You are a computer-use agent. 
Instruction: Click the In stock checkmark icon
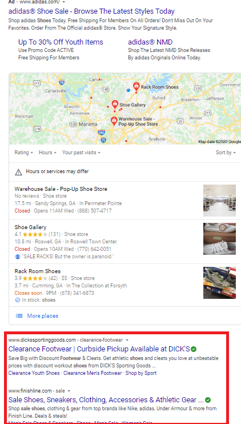coord(18,300)
